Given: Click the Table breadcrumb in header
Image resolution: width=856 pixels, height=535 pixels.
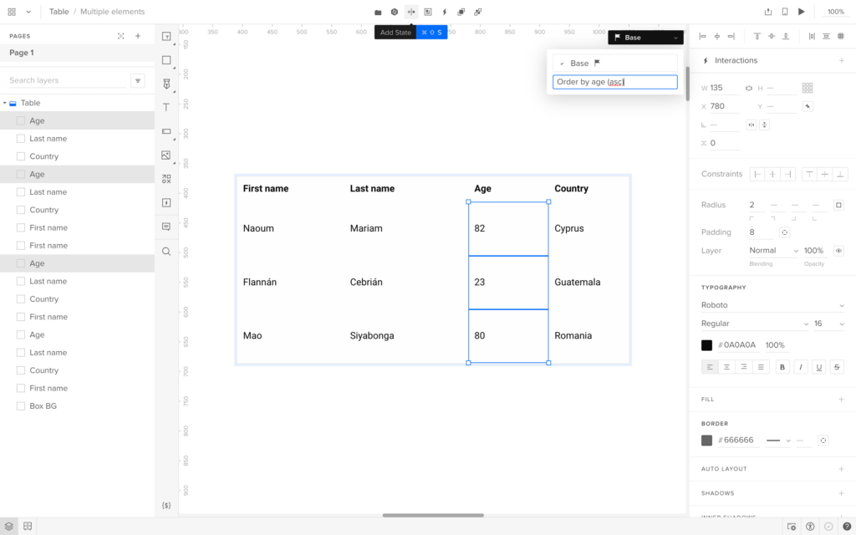Looking at the screenshot, I should (x=59, y=12).
